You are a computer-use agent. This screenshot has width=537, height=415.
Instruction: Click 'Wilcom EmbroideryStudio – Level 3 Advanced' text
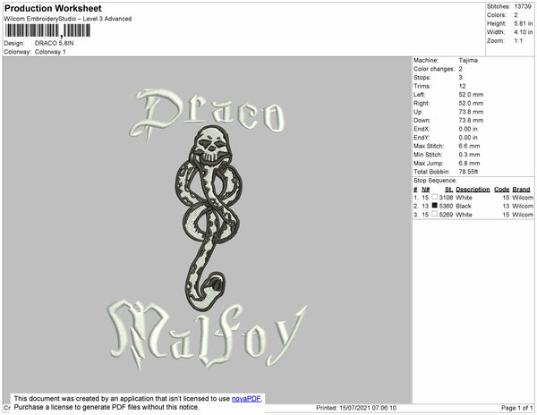tap(68, 19)
